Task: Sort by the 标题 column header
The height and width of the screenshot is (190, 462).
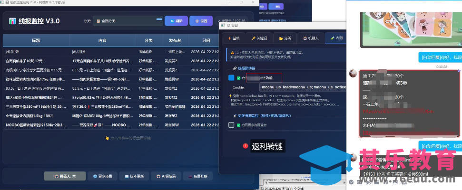Action: point(36,40)
